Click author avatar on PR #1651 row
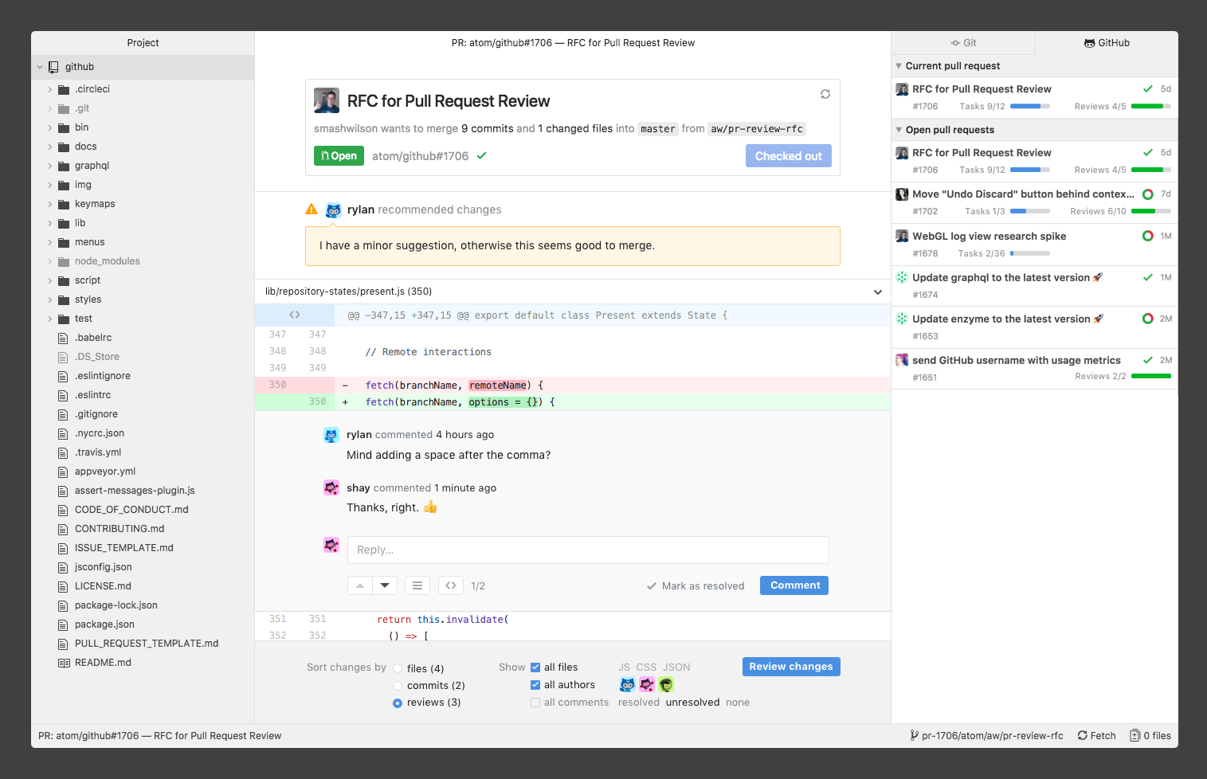This screenshot has height=779, width=1207. pos(902,360)
